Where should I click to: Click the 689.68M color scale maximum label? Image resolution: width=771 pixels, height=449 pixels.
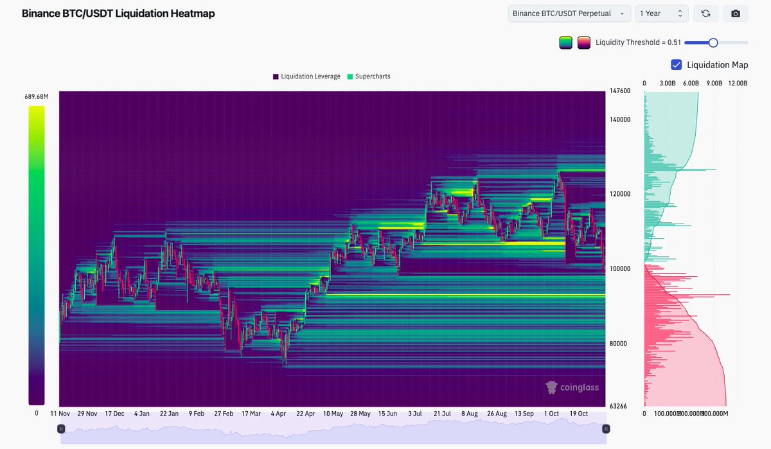[x=36, y=96]
